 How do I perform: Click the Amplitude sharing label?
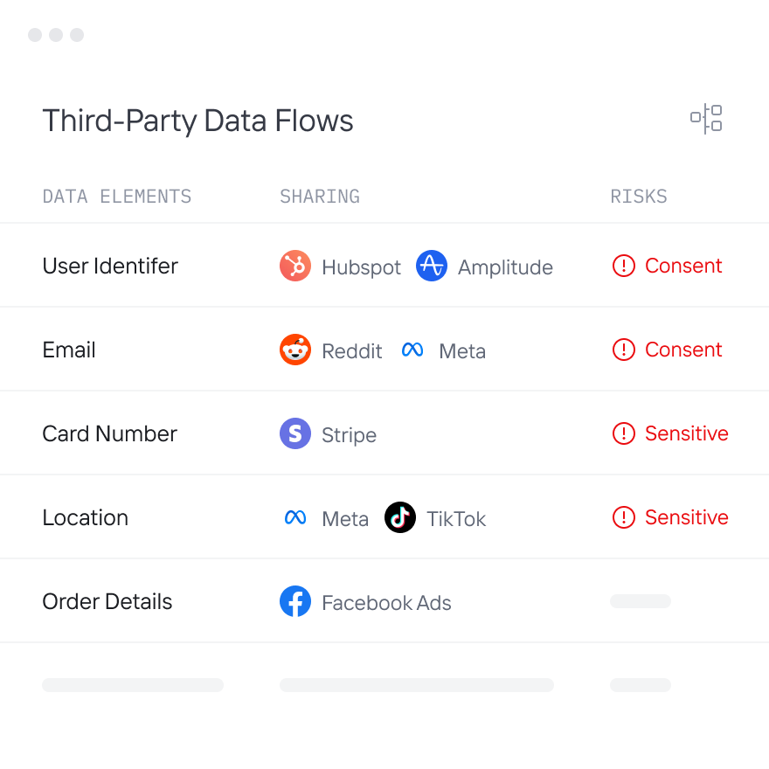505,267
